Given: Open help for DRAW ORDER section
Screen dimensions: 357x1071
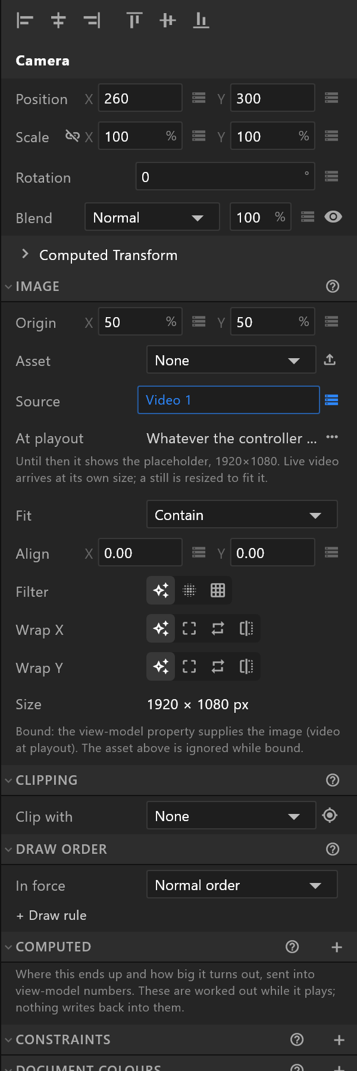Looking at the screenshot, I should coord(333,849).
